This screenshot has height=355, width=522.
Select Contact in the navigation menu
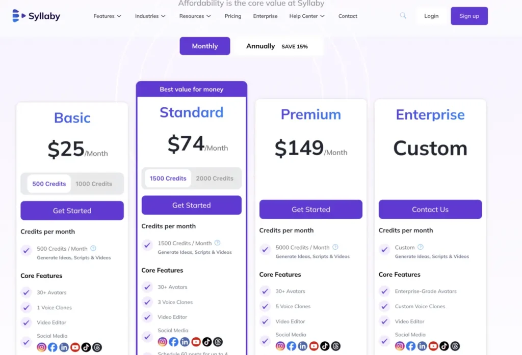click(x=347, y=16)
